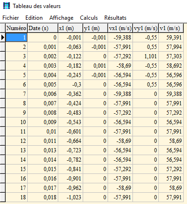Click the y1 (m) column header

pyautogui.click(x=95, y=28)
